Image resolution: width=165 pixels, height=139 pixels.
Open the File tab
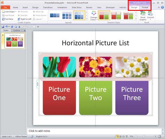pyautogui.click(x=5, y=8)
